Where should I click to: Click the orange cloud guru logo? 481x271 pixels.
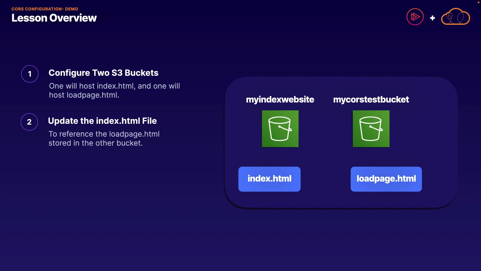[455, 17]
